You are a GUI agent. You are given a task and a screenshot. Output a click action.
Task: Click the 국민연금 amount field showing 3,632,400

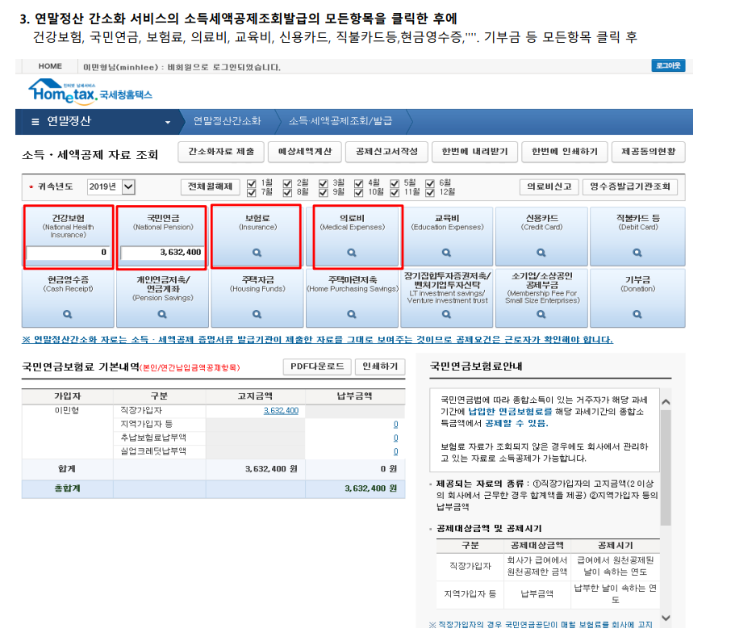click(x=162, y=253)
